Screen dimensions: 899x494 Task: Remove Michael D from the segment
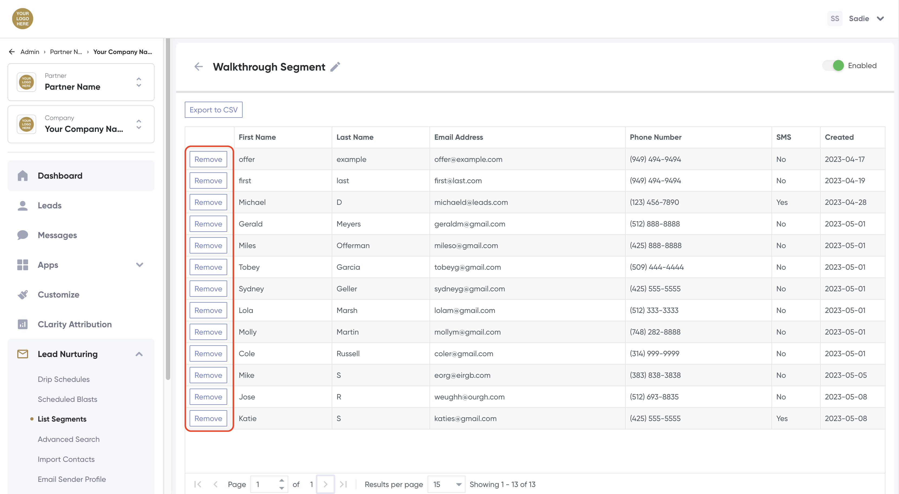[208, 202]
